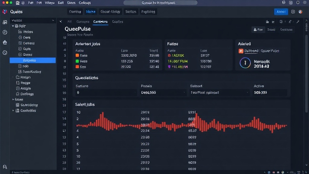Viewport: 309px width, 174px height.
Task: Click the blue button at top right
Action: 281,12
